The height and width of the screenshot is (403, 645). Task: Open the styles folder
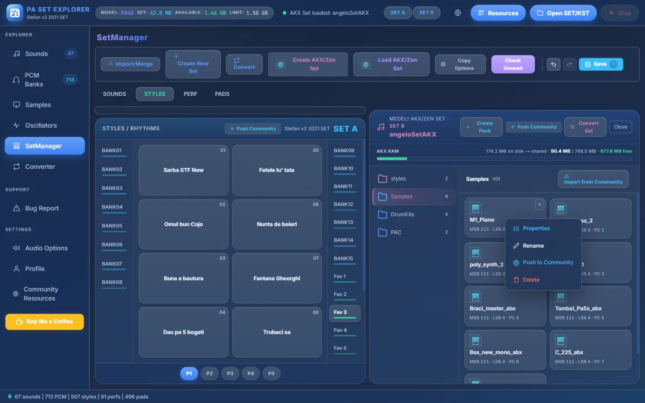pyautogui.click(x=414, y=179)
